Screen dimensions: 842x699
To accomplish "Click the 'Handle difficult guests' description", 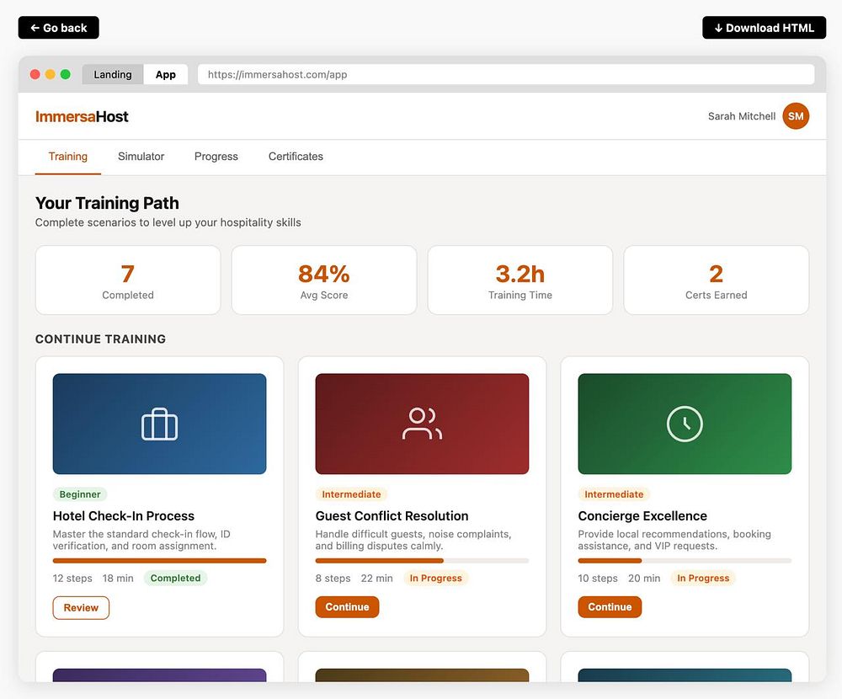I will [413, 540].
